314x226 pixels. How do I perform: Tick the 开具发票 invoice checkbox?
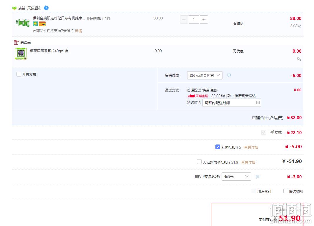pos(19,74)
